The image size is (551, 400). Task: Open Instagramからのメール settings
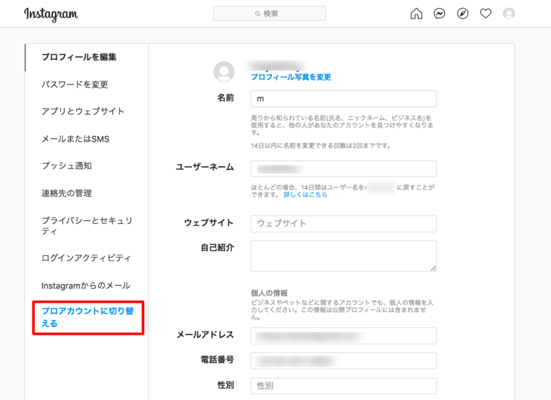pos(85,286)
